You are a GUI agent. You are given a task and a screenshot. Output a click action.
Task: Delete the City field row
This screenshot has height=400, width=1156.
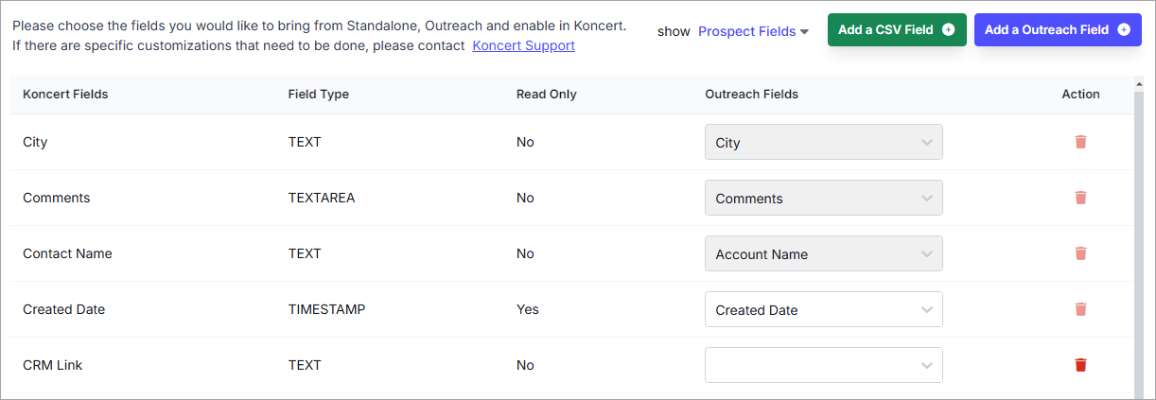pos(1080,142)
